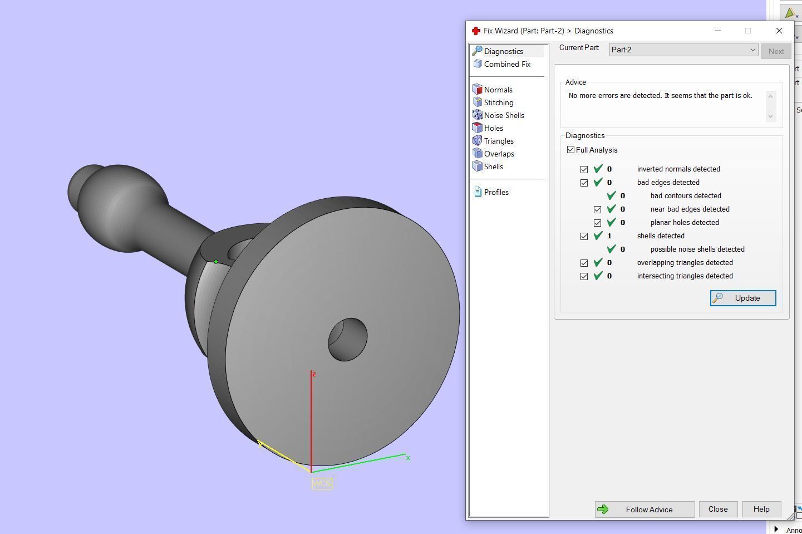Image resolution: width=802 pixels, height=534 pixels.
Task: Open Help for the Fix Wizard
Action: (761, 509)
